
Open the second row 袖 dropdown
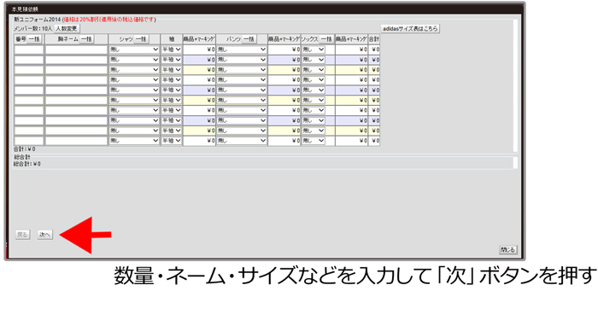coord(171,60)
